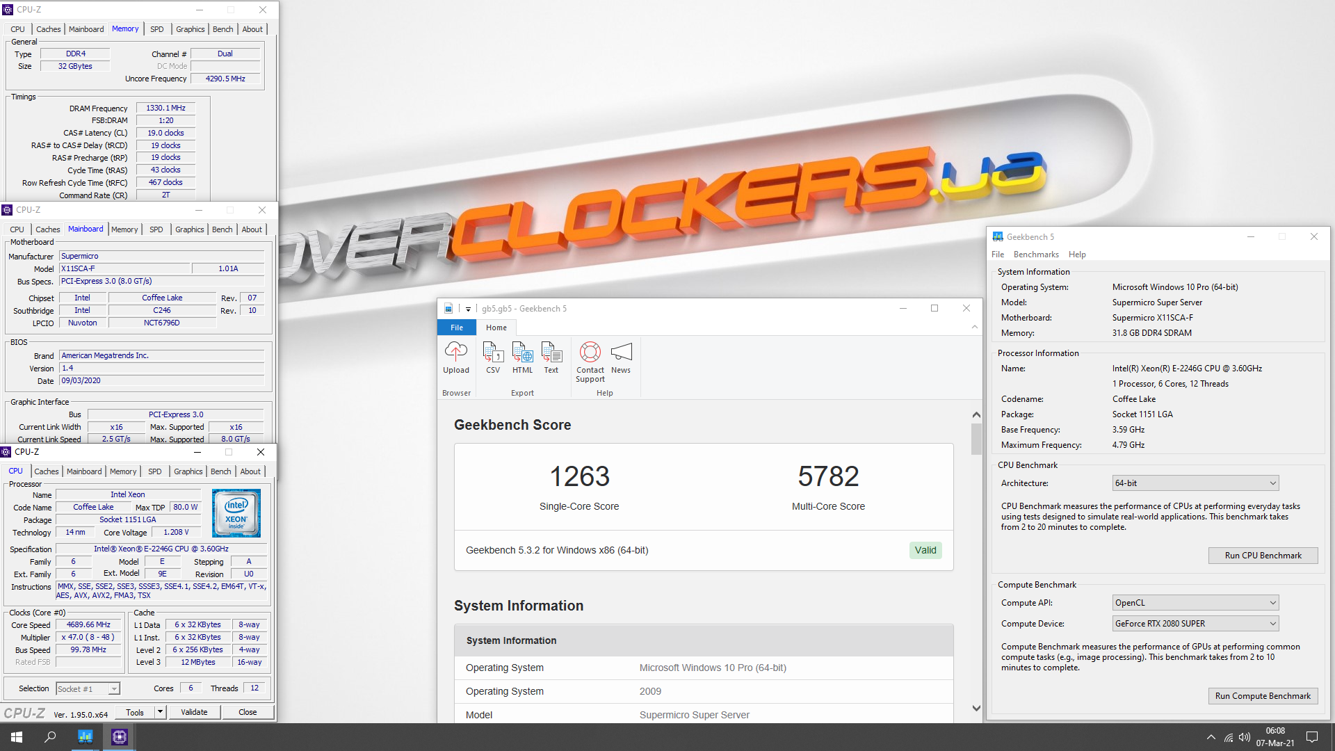Click Multiplier value x 47.0
Image resolution: width=1335 pixels, height=751 pixels.
[88, 637]
